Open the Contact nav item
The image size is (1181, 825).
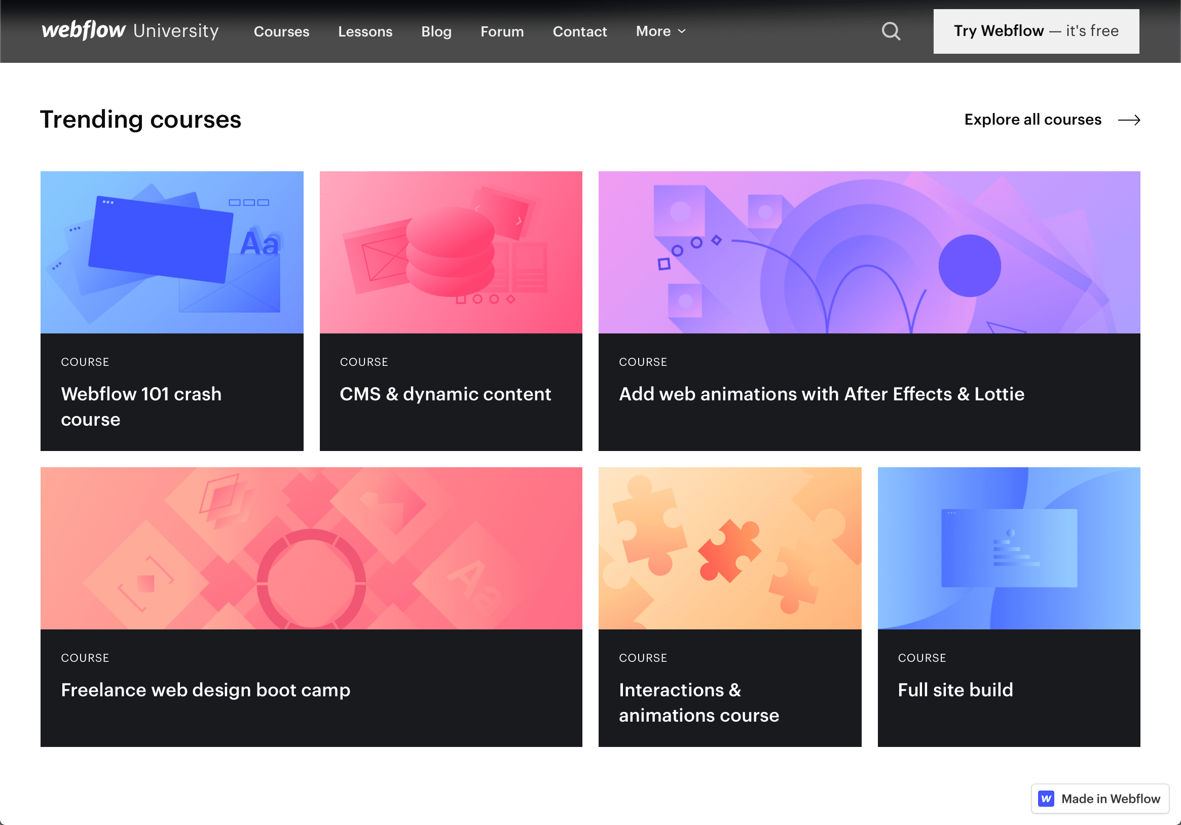580,31
